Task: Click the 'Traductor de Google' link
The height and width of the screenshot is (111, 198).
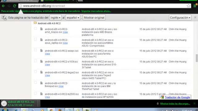Action: (x=177, y=97)
